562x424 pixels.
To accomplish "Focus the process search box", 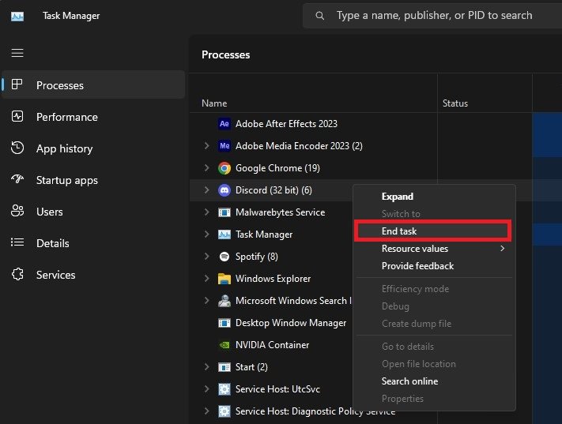I will click(x=432, y=16).
